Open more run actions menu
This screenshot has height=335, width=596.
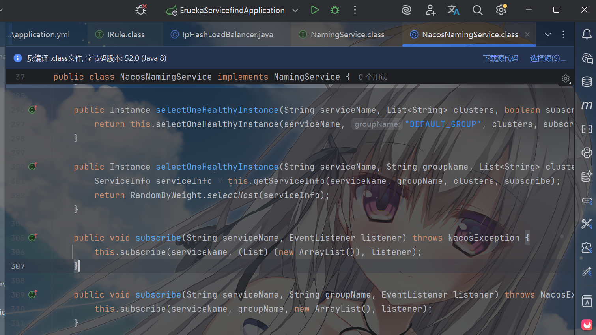(355, 10)
